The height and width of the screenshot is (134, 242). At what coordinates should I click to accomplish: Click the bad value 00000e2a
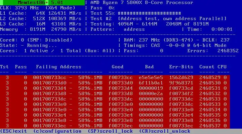pos(151,94)
